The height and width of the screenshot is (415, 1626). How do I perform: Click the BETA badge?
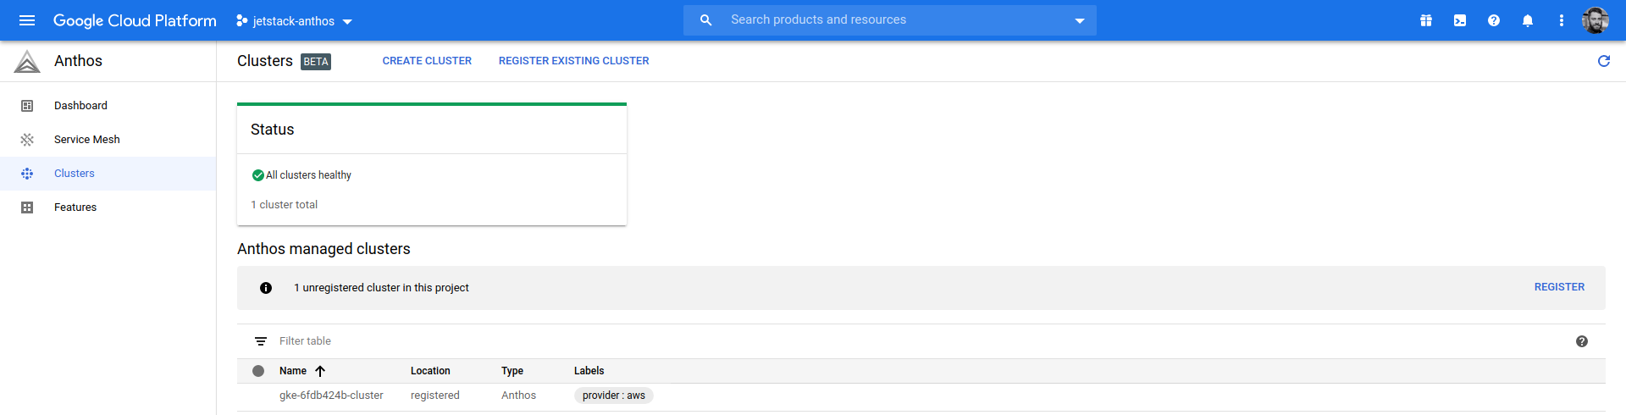point(316,62)
